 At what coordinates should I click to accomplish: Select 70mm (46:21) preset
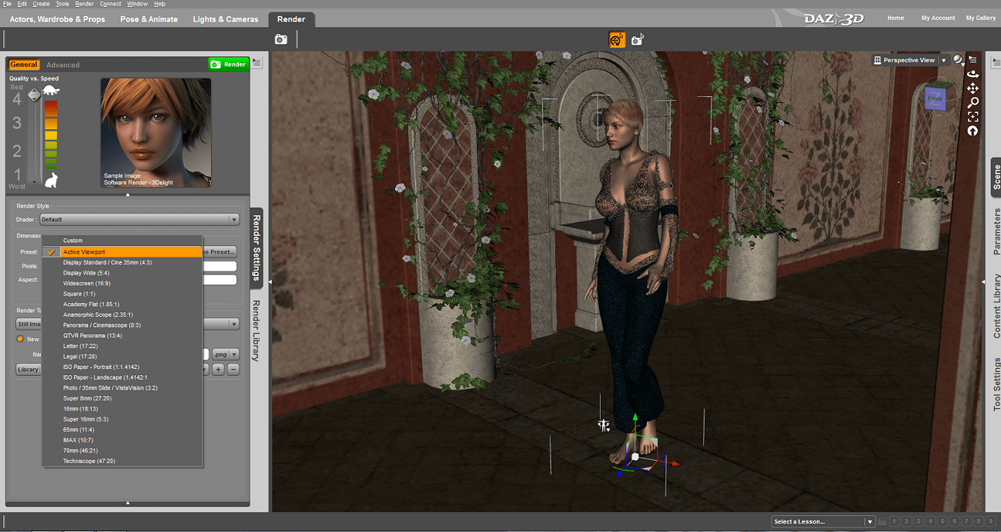(122, 451)
